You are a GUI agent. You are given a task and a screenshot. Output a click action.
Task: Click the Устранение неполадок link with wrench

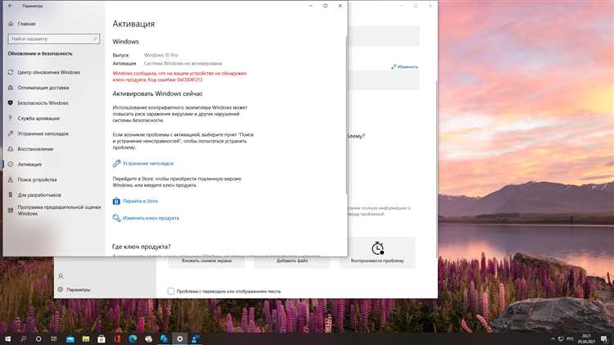pyautogui.click(x=147, y=163)
